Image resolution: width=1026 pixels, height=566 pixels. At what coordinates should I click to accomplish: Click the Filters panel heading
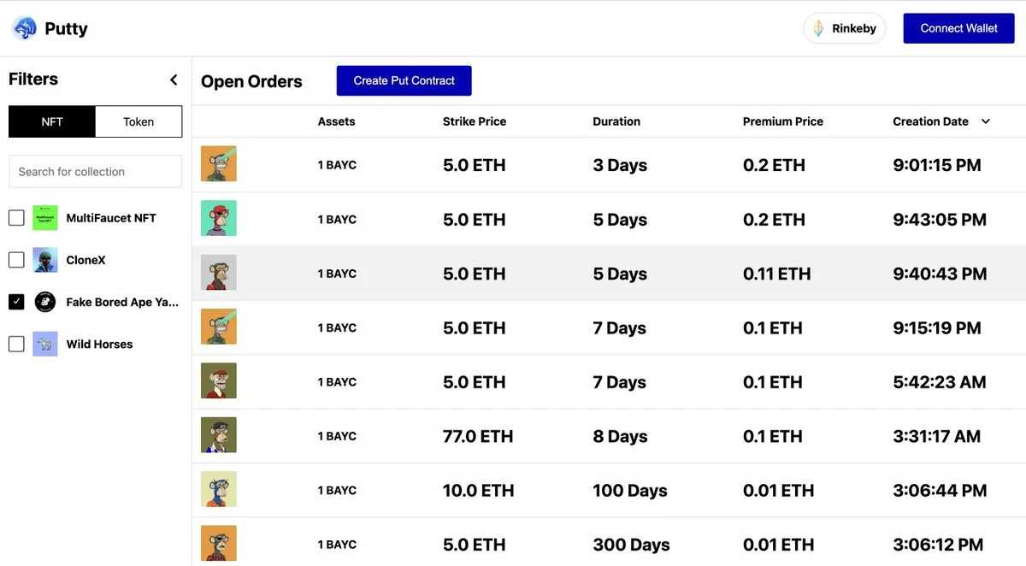coord(33,79)
